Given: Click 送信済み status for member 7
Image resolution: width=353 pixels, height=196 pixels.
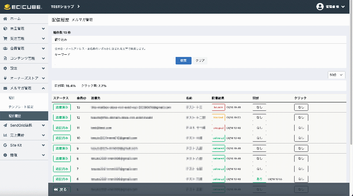Looking at the screenshot, I should tap(62, 169).
